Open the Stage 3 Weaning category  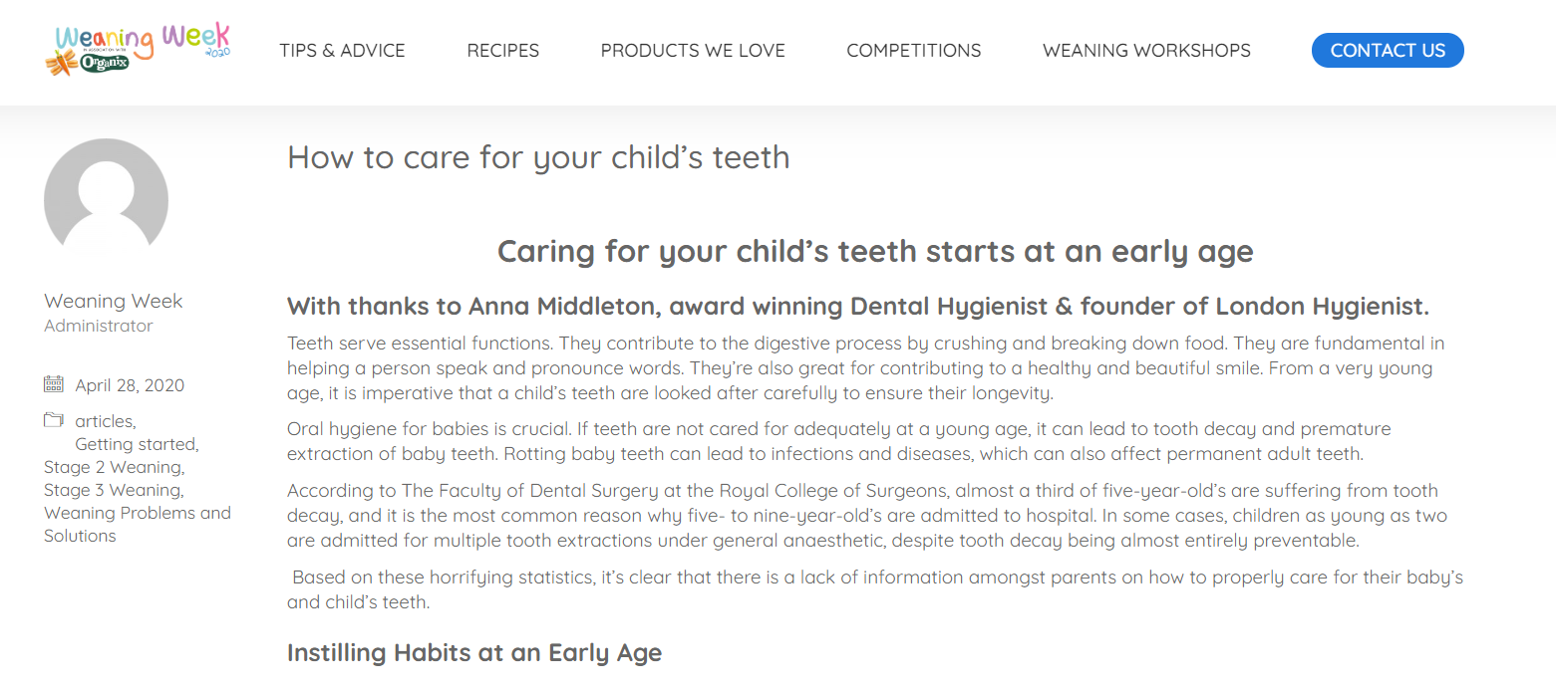pos(114,490)
